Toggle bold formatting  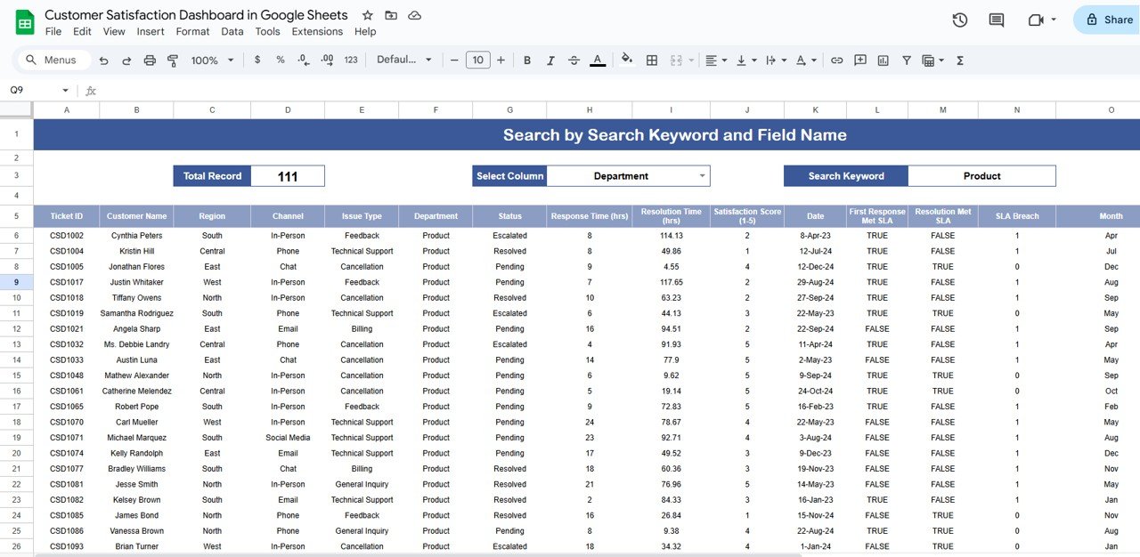526,60
